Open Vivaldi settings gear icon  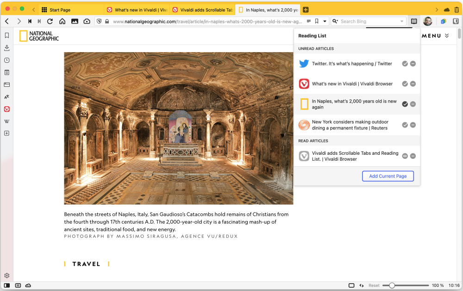[7, 276]
